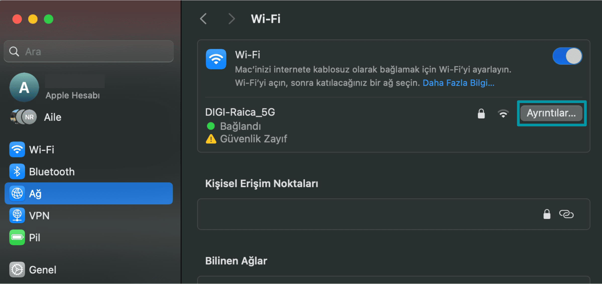The height and width of the screenshot is (284, 602).
Task: Turn off the Wi-Fi switch
Action: [567, 56]
